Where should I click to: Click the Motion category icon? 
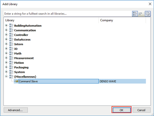11,63
